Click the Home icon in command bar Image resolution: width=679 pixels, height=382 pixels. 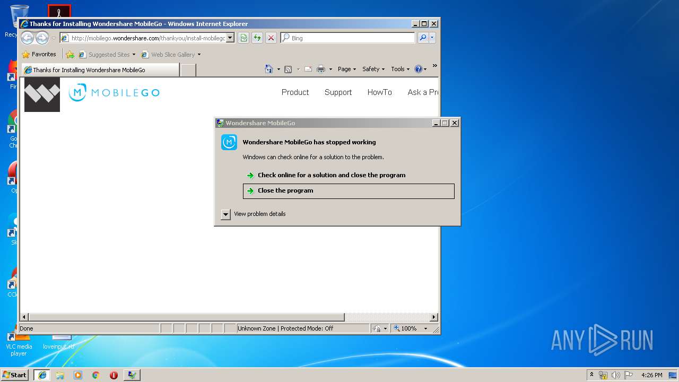(269, 69)
